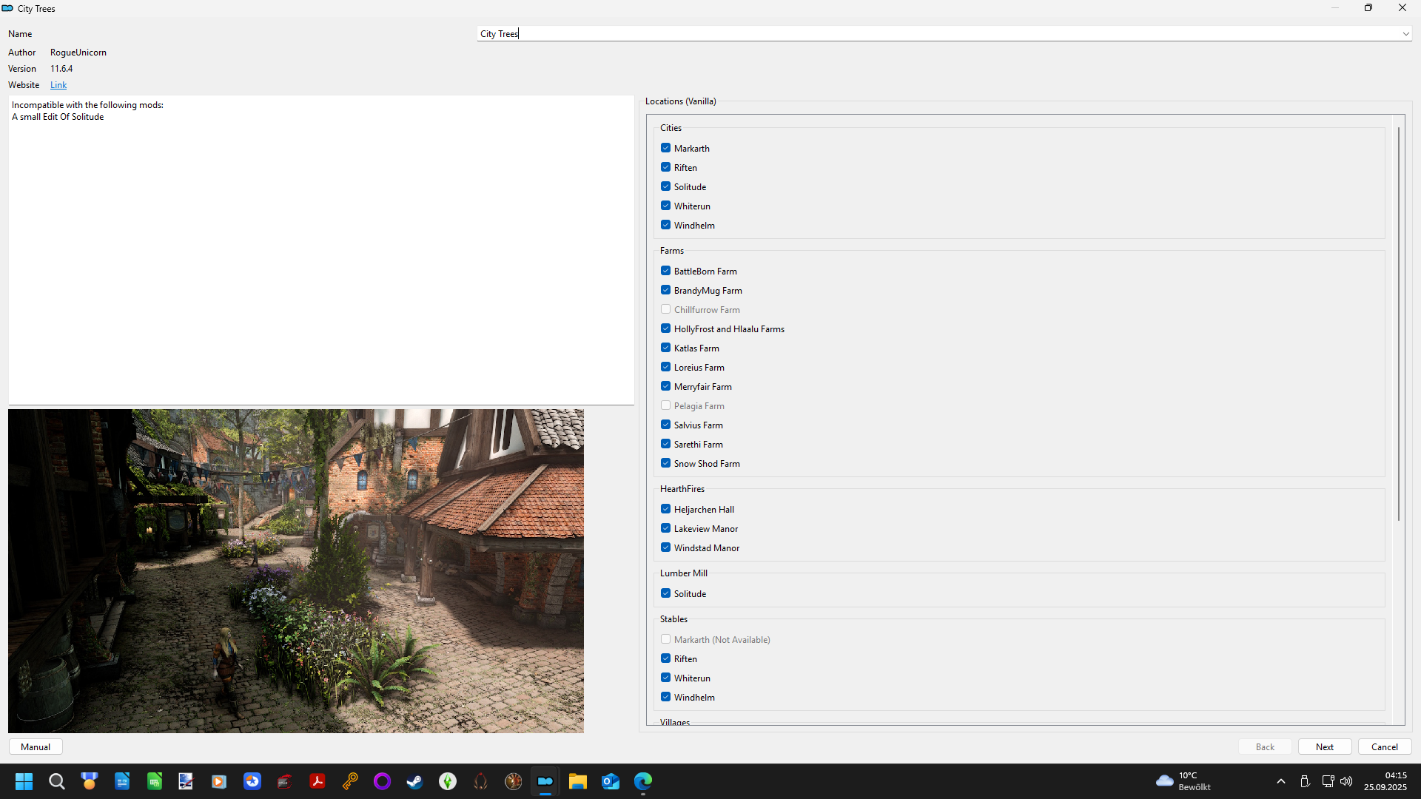The width and height of the screenshot is (1421, 799).
Task: Uncheck Riften under Cities
Action: [x=666, y=167]
